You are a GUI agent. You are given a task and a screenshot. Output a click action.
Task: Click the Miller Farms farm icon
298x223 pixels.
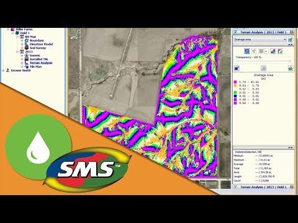point(12,29)
